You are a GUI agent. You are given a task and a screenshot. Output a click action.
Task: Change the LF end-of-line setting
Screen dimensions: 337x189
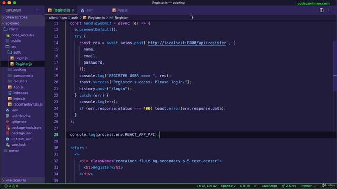click(x=255, y=186)
